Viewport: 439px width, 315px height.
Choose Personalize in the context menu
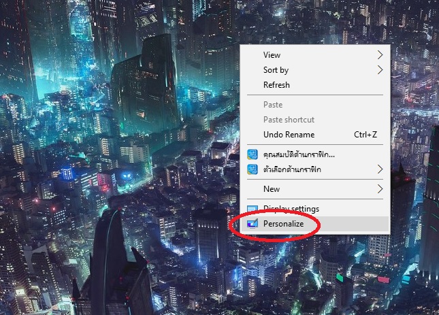click(315, 224)
